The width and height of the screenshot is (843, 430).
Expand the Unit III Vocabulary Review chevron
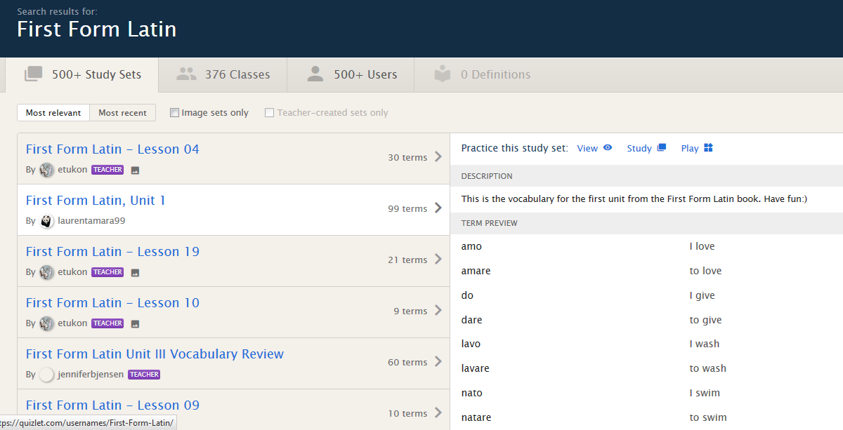[438, 361]
